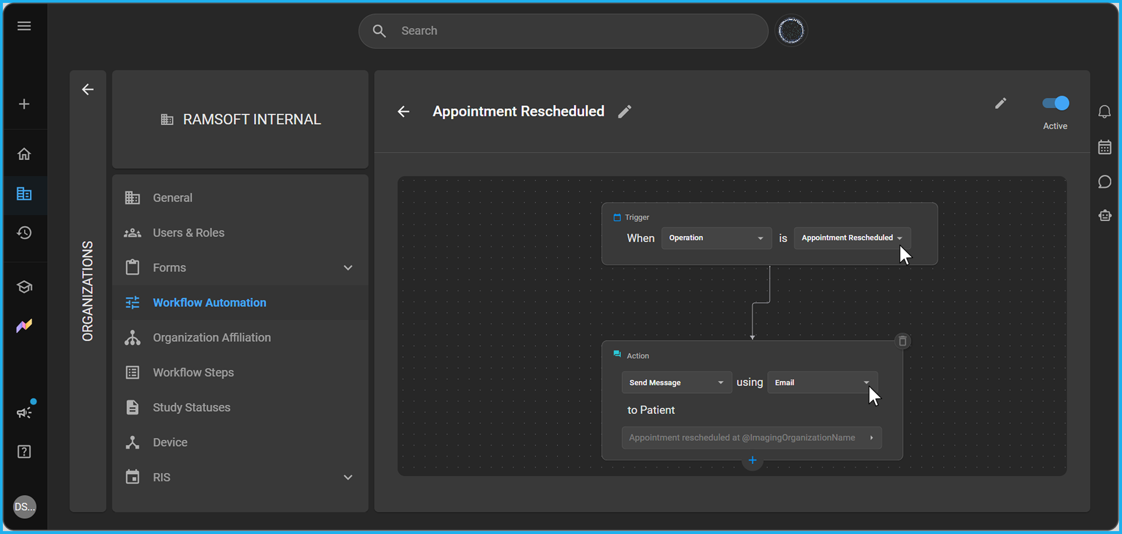Open the hamburger main menu
This screenshot has width=1122, height=534.
24,26
